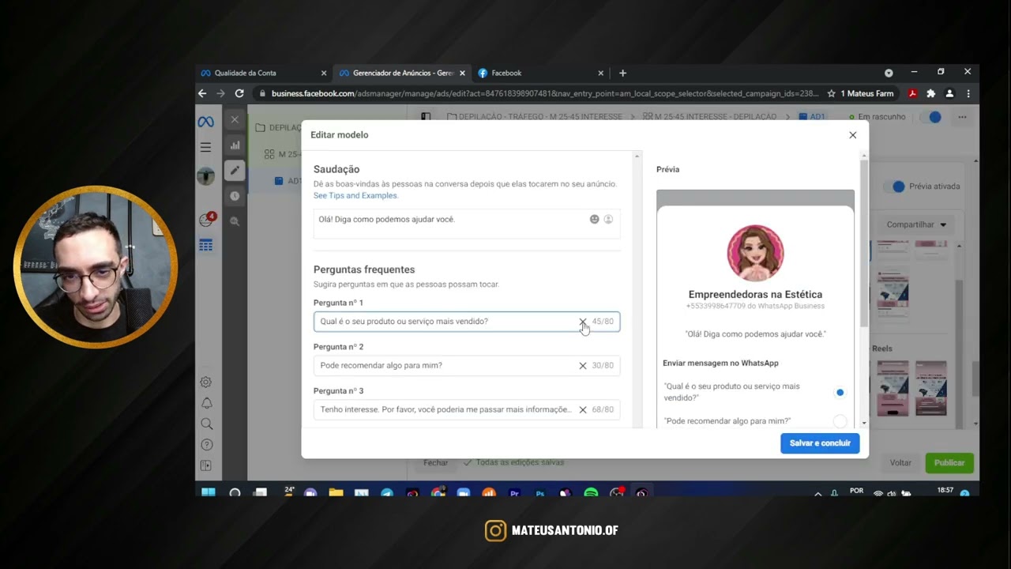Close the editing side panel X

pos(235,119)
